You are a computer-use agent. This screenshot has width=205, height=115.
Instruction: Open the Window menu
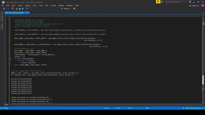pyautogui.click(x=70, y=5)
